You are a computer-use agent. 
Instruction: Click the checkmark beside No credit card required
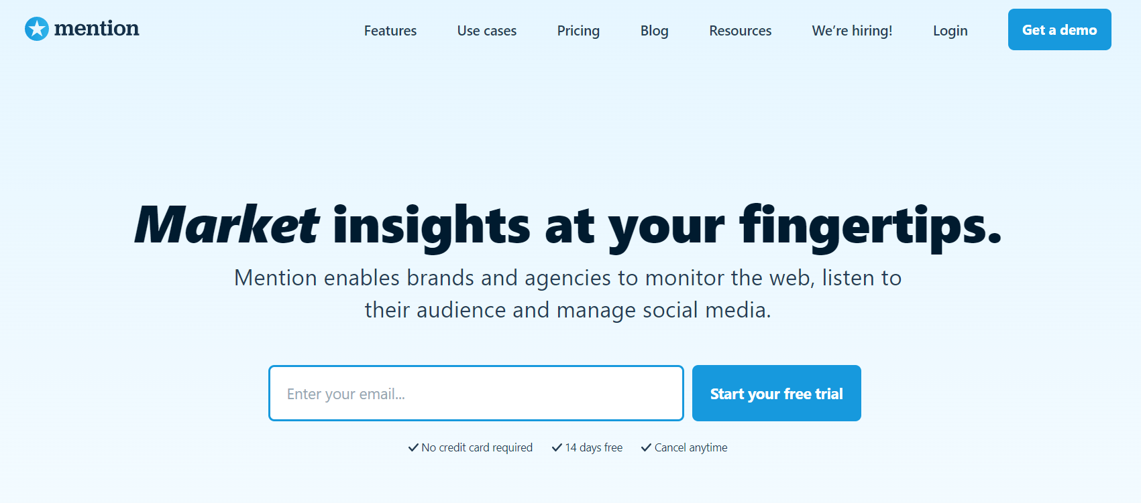click(413, 447)
